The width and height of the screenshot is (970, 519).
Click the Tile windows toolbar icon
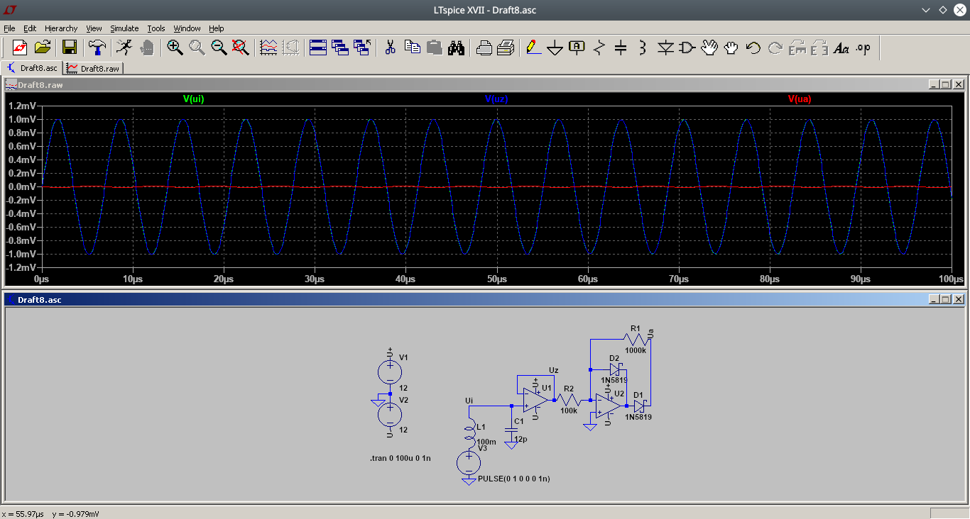click(x=317, y=48)
